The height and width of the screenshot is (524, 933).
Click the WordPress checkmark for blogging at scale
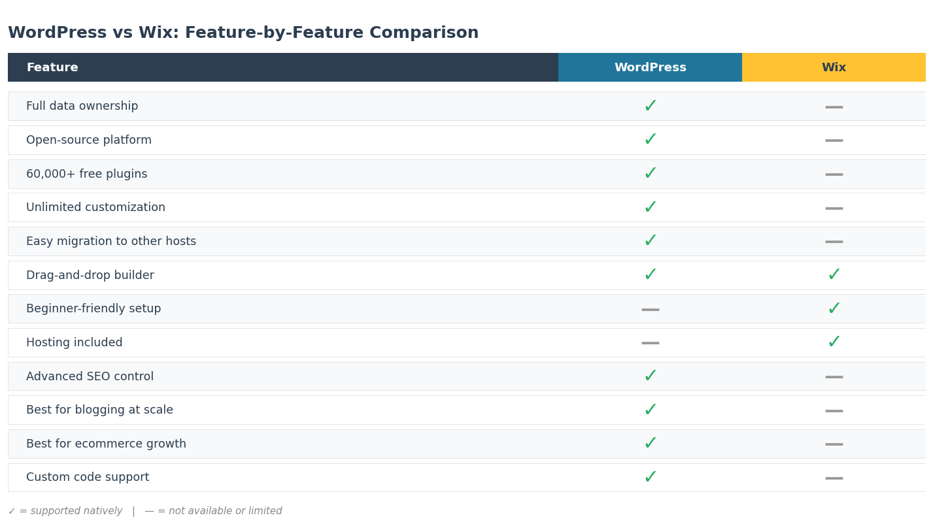tap(650, 410)
